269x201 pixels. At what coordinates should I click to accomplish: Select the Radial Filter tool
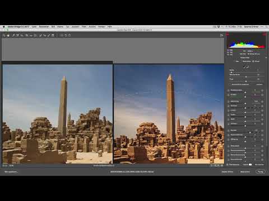57,35
